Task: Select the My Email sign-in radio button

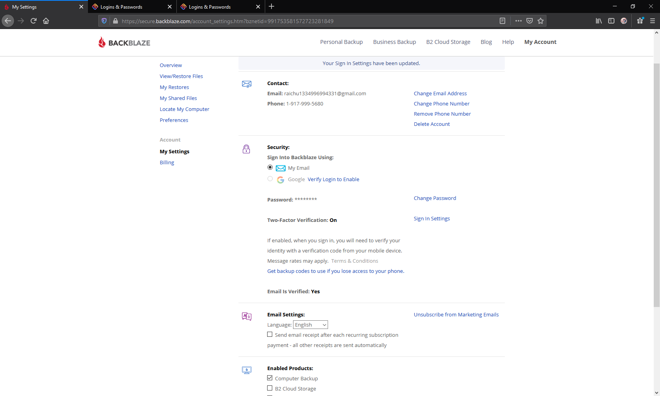Action: pyautogui.click(x=270, y=167)
